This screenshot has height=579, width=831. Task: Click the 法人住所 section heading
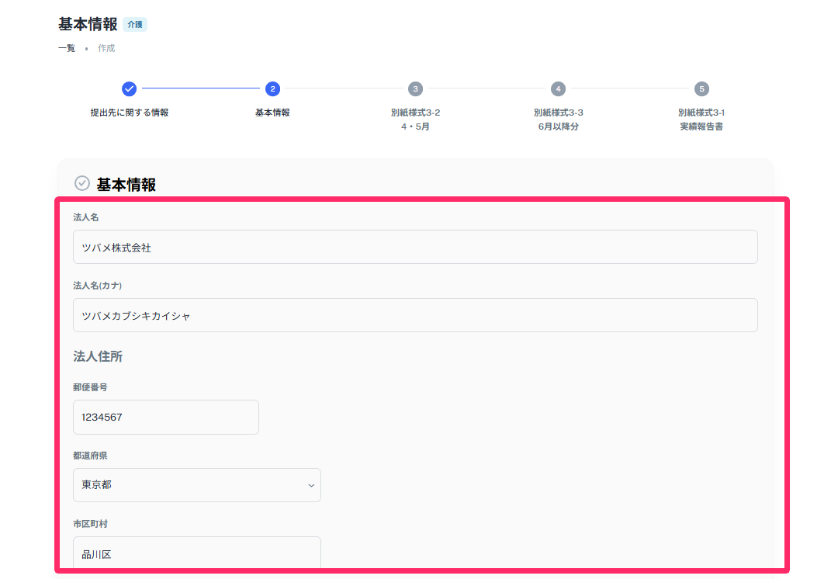(98, 356)
